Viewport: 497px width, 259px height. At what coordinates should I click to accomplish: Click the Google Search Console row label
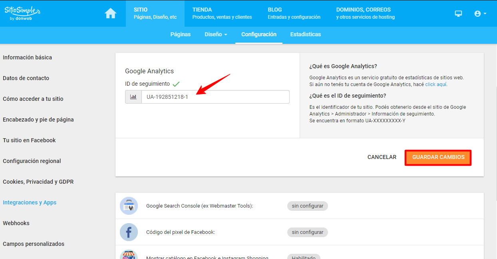[200, 206]
